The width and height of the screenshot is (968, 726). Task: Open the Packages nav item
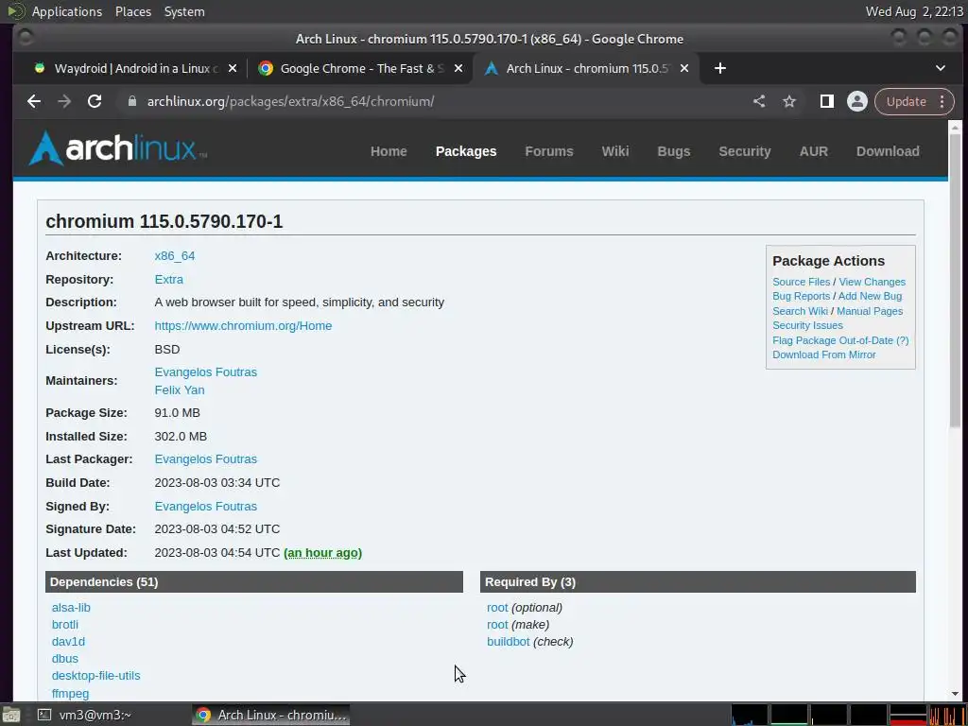pos(466,151)
